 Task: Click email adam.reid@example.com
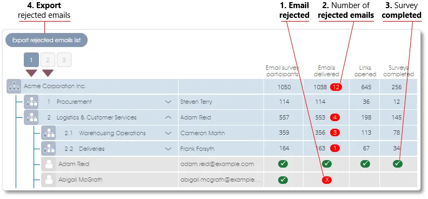coord(218,164)
